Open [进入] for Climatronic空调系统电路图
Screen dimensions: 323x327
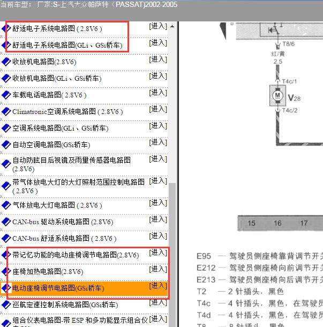pos(158,109)
